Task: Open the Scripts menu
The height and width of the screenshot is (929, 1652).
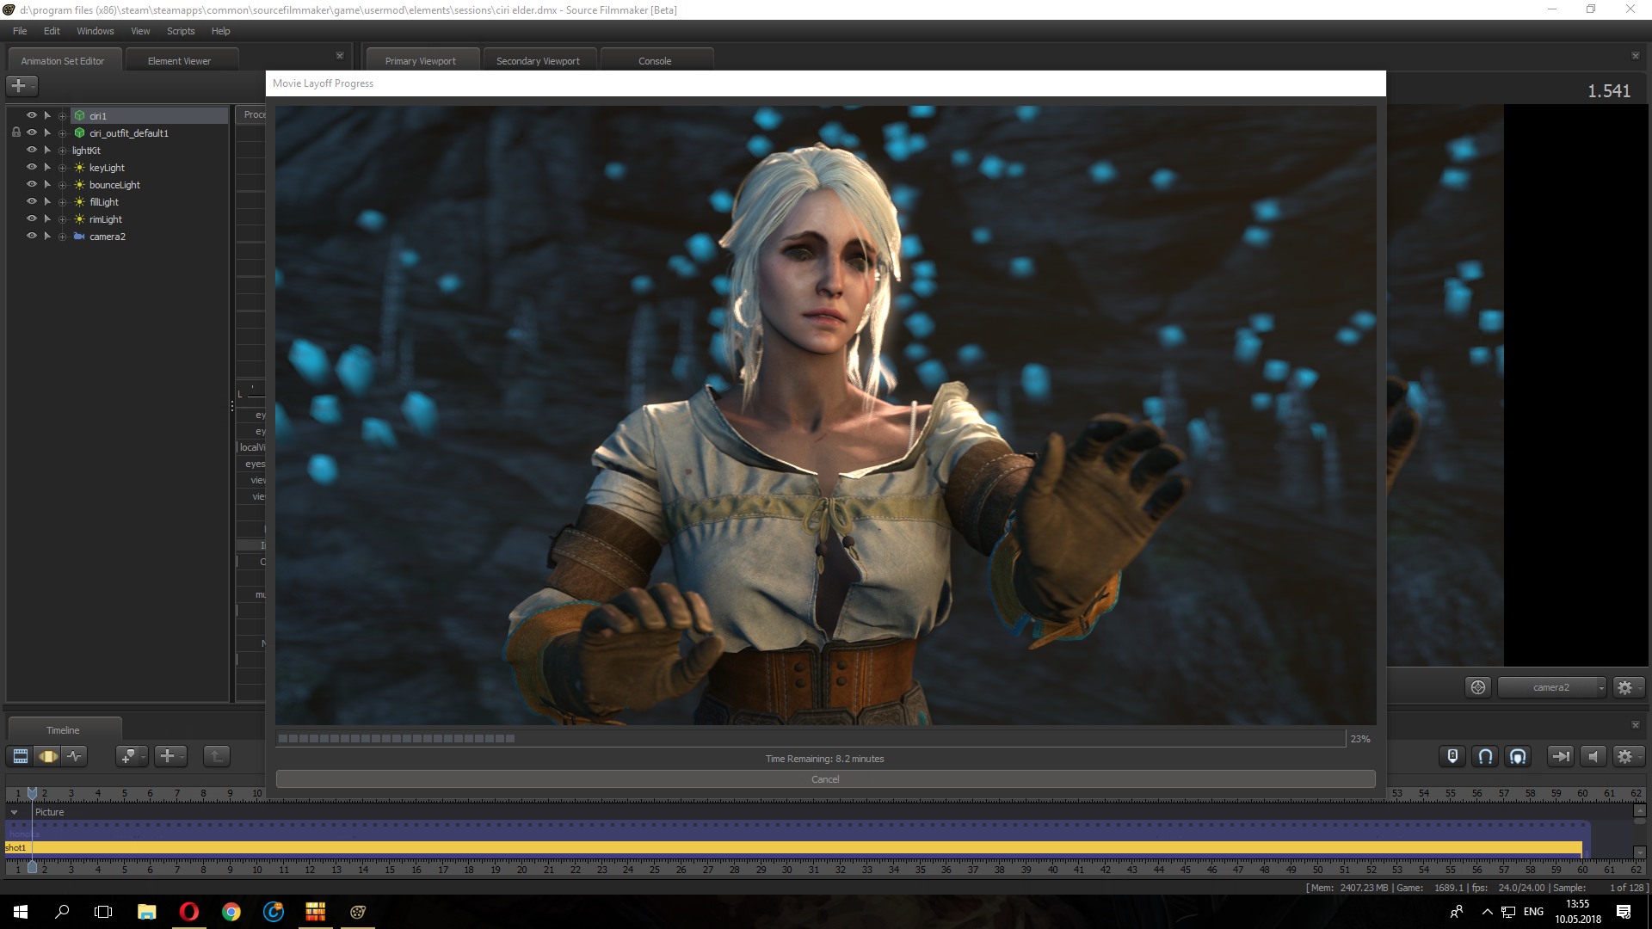Action: (181, 31)
